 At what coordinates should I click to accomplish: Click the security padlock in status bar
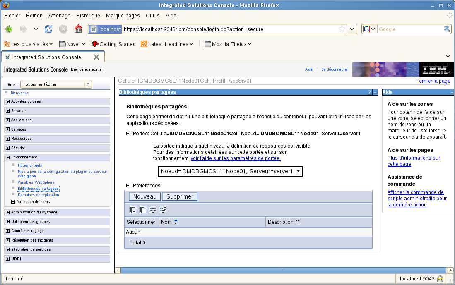440,279
